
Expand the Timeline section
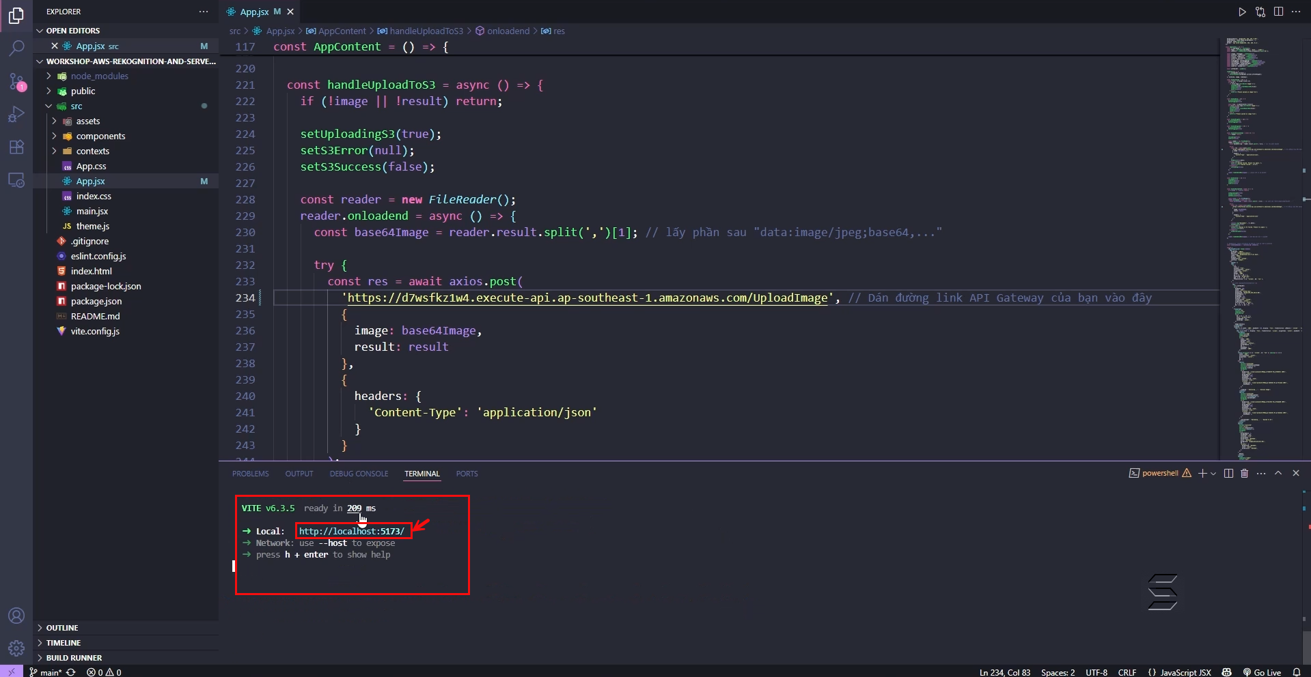pyautogui.click(x=126, y=643)
